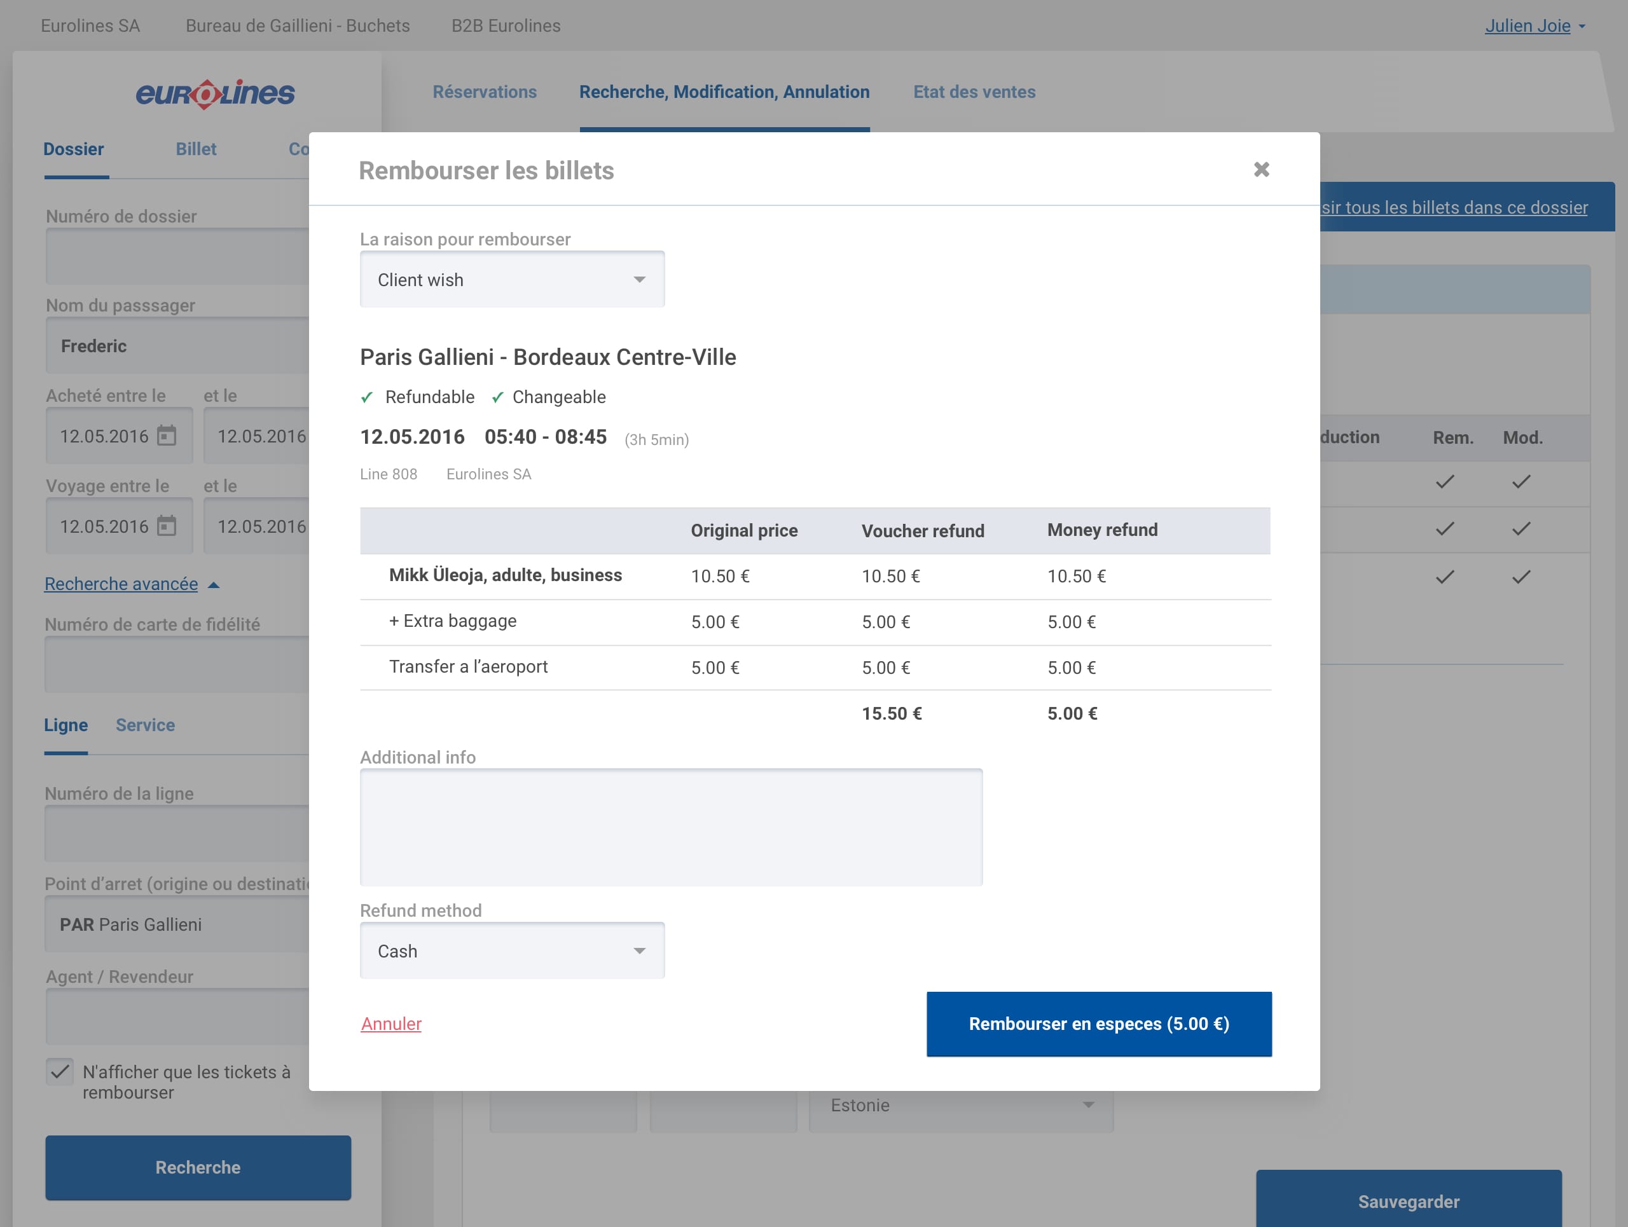Click second row Mod. checkmark
This screenshot has height=1227, width=1628.
1521,529
